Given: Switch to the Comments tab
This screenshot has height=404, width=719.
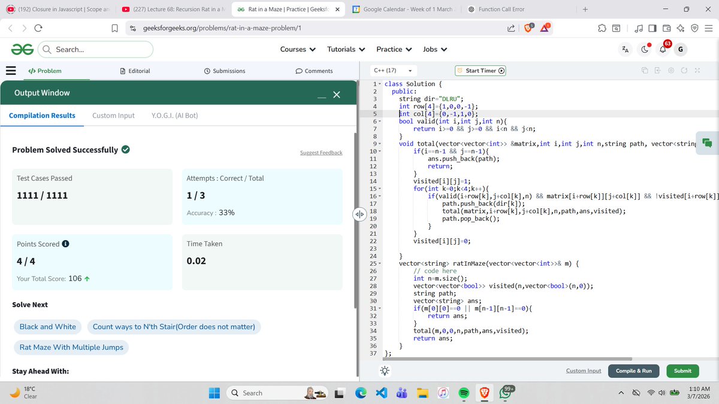Looking at the screenshot, I should (x=314, y=71).
